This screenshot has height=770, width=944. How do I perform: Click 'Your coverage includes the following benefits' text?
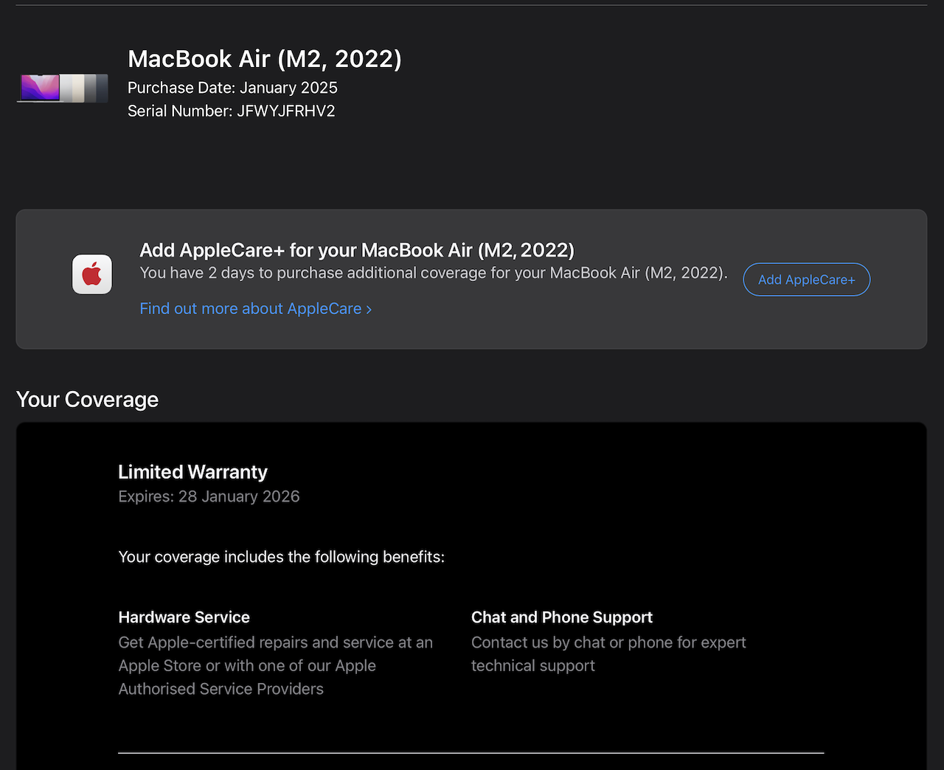pyautogui.click(x=282, y=557)
